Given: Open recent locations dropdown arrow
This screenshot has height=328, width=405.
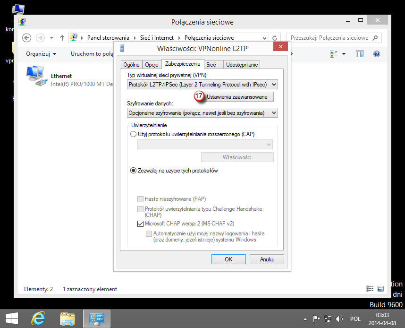Looking at the screenshot, I should pyautogui.click(x=51, y=38).
